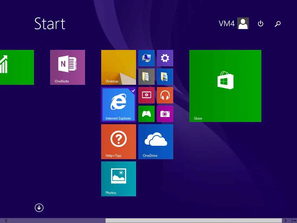Open the Documents folder small tile
This screenshot has height=223, width=297.
pos(146,77)
